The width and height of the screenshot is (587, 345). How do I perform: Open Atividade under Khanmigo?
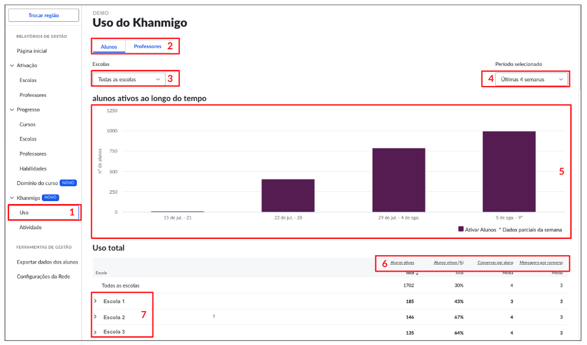[30, 228]
